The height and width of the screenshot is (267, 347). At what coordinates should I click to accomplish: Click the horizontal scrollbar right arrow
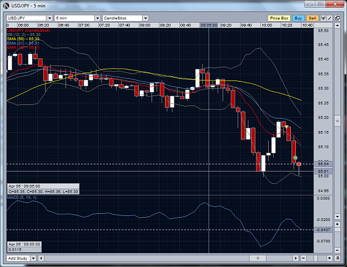(296, 258)
